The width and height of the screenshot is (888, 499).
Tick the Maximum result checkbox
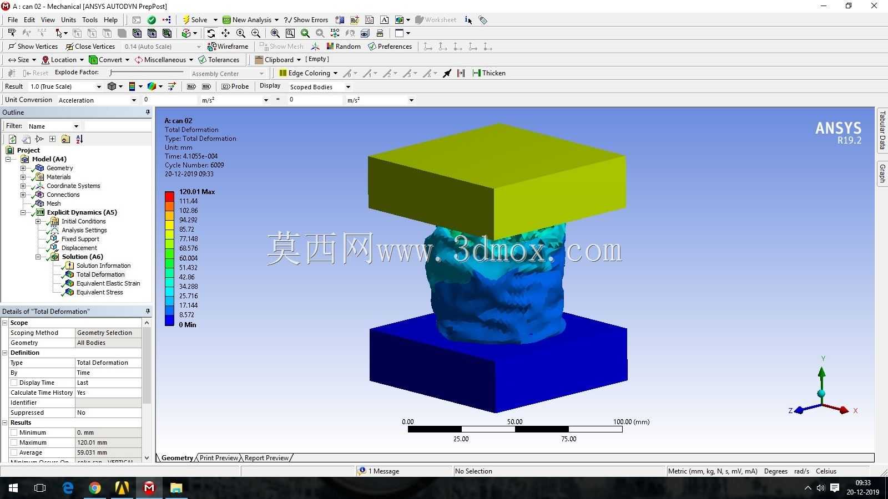(14, 442)
